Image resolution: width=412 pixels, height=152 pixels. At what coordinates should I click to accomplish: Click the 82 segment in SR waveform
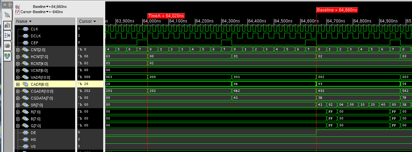[x=332, y=105]
